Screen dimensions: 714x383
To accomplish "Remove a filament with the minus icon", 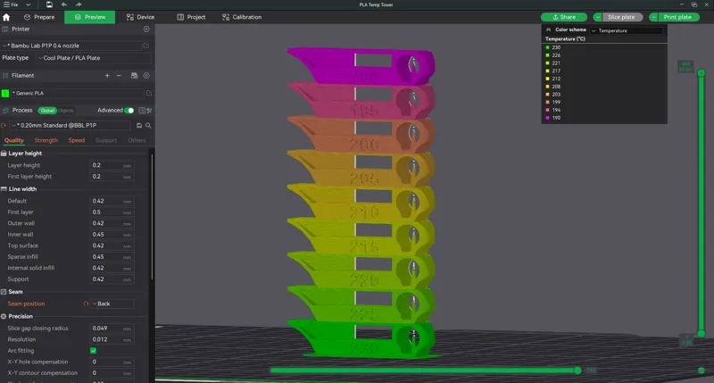I will [119, 76].
